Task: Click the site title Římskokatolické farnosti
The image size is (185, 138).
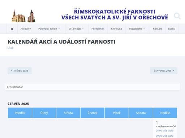Action: coord(115,14)
